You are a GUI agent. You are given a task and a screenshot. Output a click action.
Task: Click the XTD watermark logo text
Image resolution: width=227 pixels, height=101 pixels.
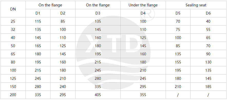pyautogui.click(x=113, y=44)
